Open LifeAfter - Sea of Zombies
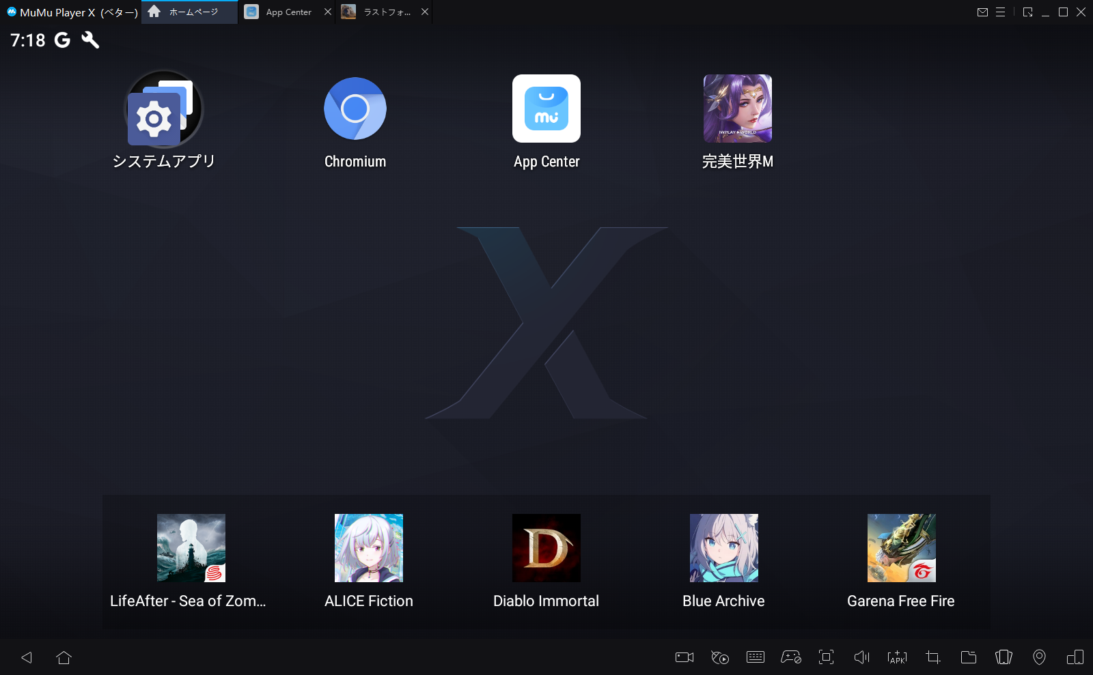The width and height of the screenshot is (1093, 675). [x=191, y=548]
